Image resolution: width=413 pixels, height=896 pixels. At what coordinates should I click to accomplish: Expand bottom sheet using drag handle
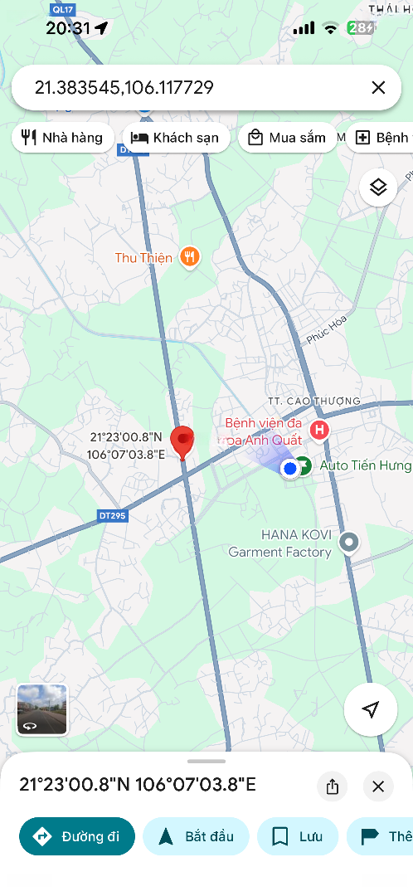pyautogui.click(x=206, y=761)
